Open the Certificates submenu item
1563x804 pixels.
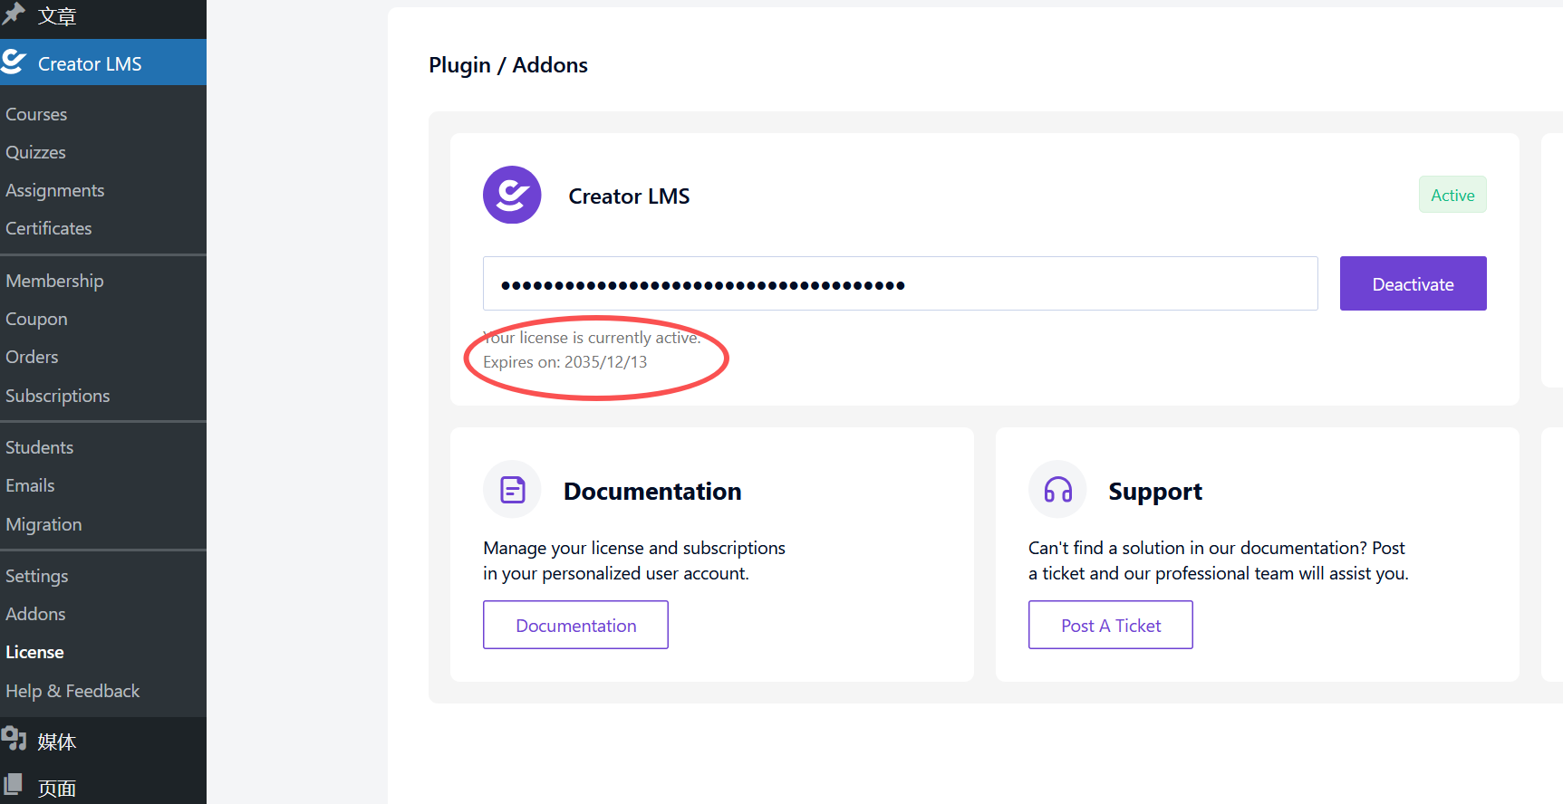coord(48,228)
